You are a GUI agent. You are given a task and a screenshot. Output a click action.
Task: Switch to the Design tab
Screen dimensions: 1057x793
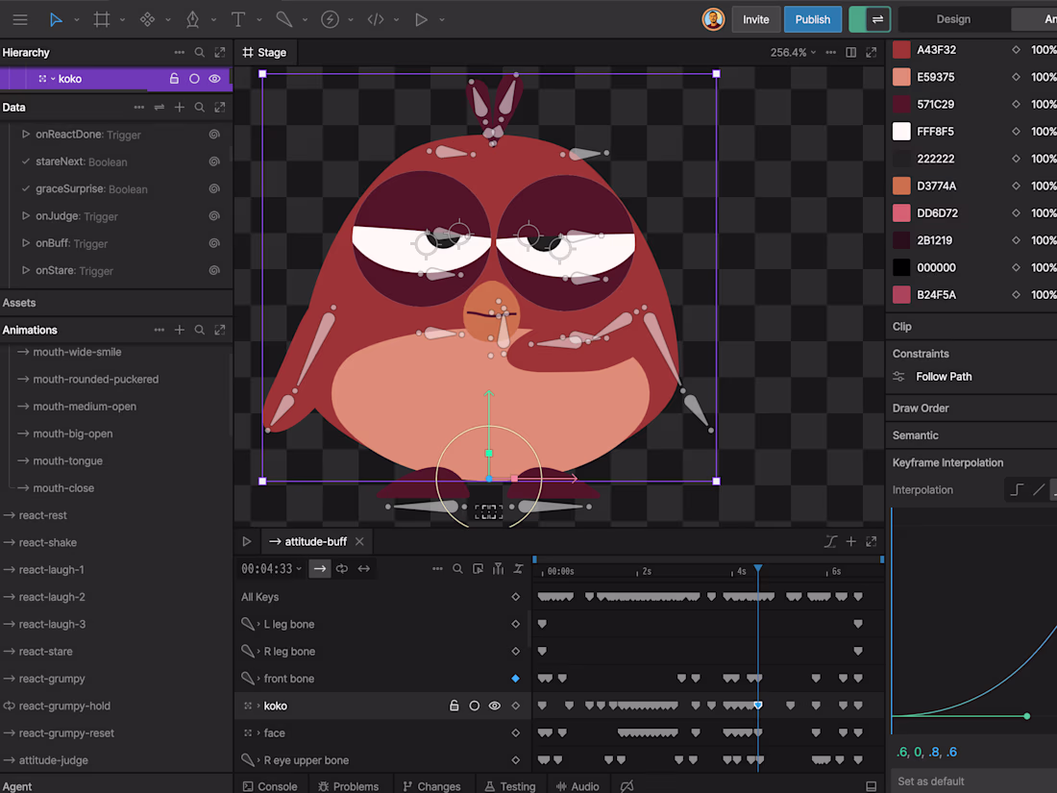(x=953, y=19)
